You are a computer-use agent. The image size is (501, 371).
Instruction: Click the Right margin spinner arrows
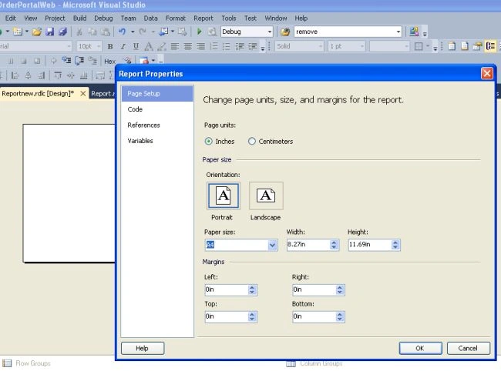(340, 290)
